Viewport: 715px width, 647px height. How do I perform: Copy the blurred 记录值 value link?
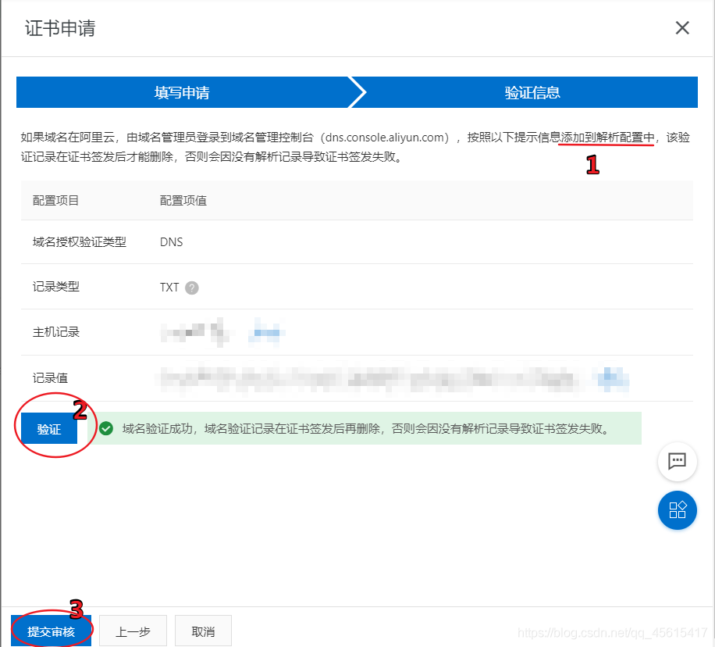pos(613,378)
